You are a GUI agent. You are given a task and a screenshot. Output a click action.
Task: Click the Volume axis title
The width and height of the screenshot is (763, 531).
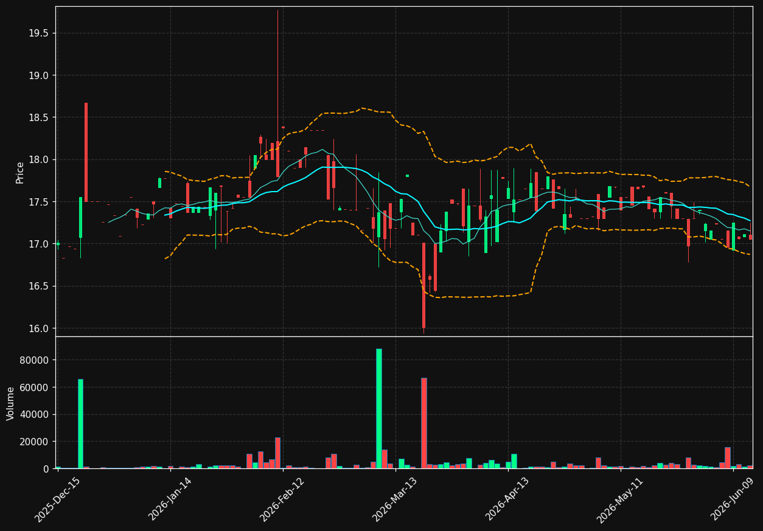click(x=11, y=403)
